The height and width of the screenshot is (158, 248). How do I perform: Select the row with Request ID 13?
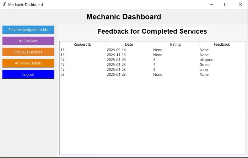(152, 55)
